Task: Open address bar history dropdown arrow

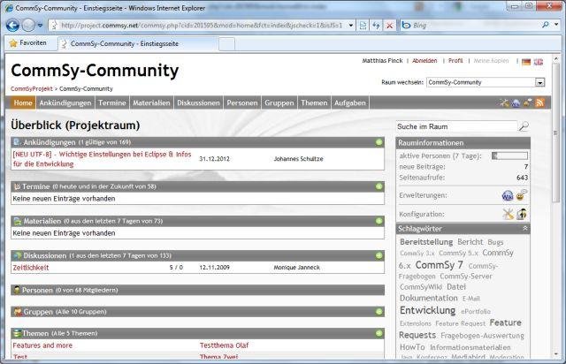Action: click(351, 26)
